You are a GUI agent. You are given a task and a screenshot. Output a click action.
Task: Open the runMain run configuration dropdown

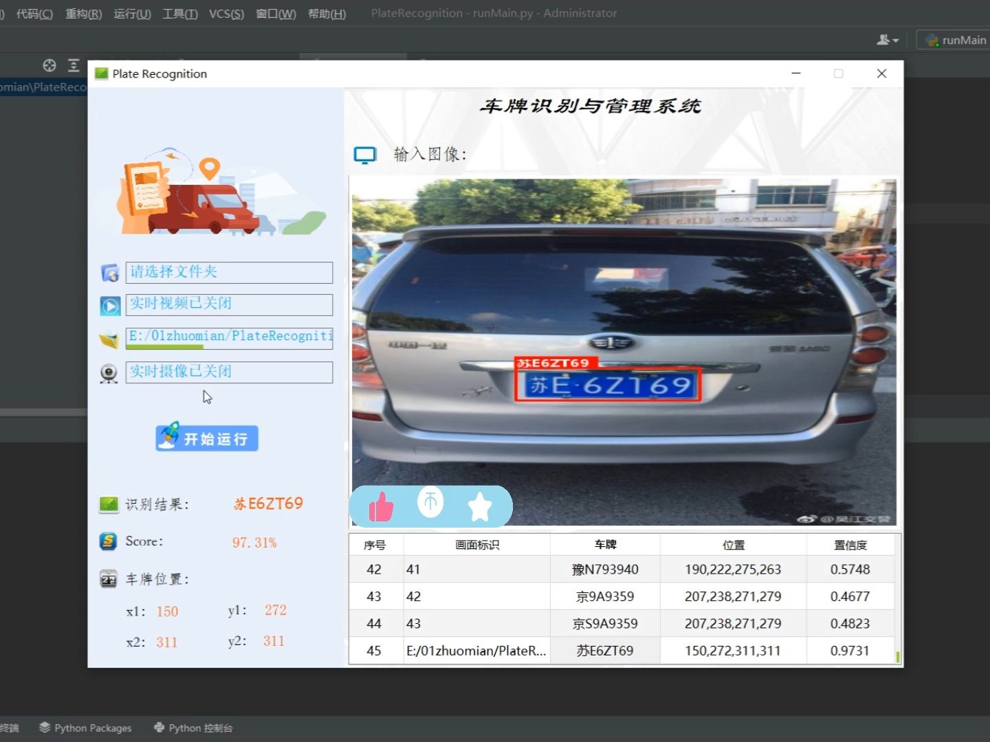954,40
